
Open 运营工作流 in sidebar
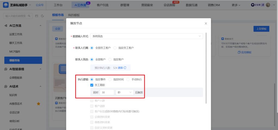click(x=16, y=34)
